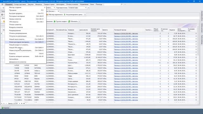Open the overflow arrow after Обновить
This screenshot has height=114, width=203.
[x=79, y=22]
